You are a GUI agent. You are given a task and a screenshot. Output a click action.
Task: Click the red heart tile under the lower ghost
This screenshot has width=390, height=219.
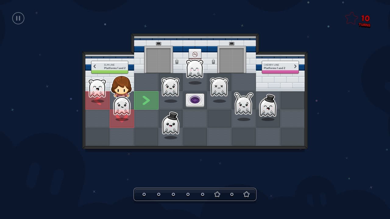(x=122, y=119)
